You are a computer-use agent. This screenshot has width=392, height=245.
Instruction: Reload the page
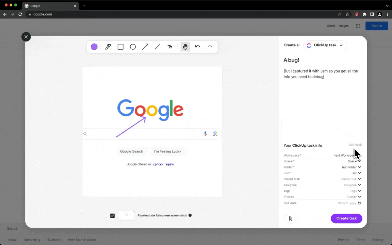click(x=20, y=14)
